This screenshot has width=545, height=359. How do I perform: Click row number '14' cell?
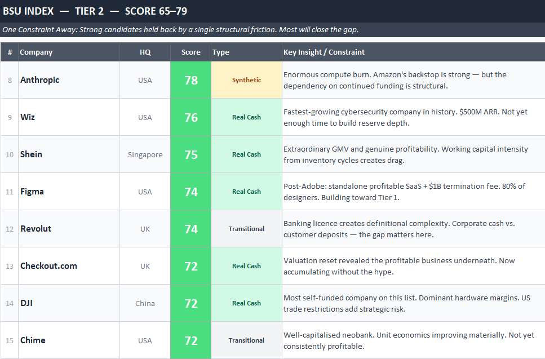(x=10, y=303)
